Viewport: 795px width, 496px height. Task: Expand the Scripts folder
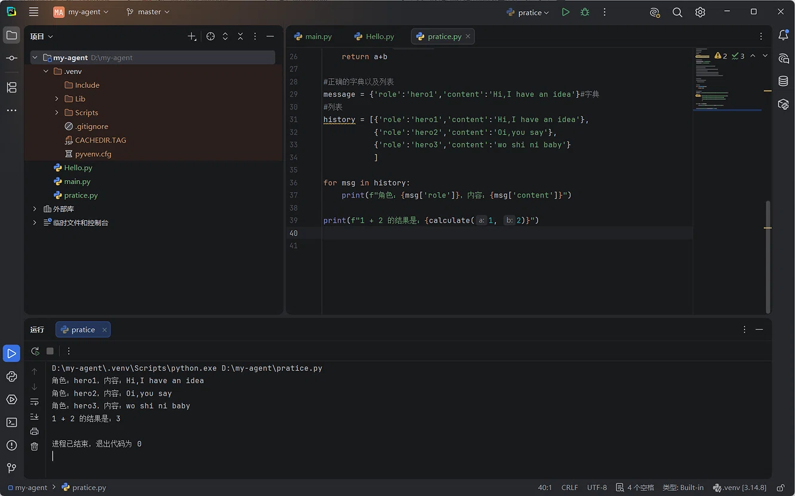click(57, 113)
